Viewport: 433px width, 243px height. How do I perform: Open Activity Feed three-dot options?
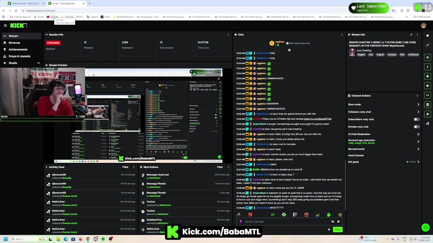(x=134, y=167)
